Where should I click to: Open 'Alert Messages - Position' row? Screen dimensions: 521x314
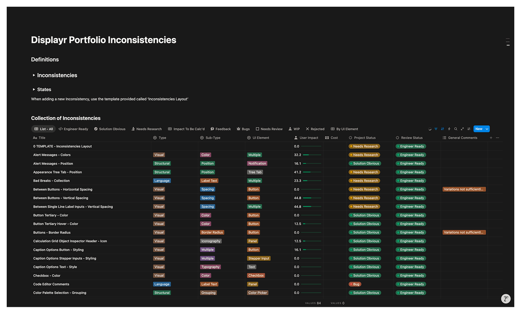[x=53, y=164]
